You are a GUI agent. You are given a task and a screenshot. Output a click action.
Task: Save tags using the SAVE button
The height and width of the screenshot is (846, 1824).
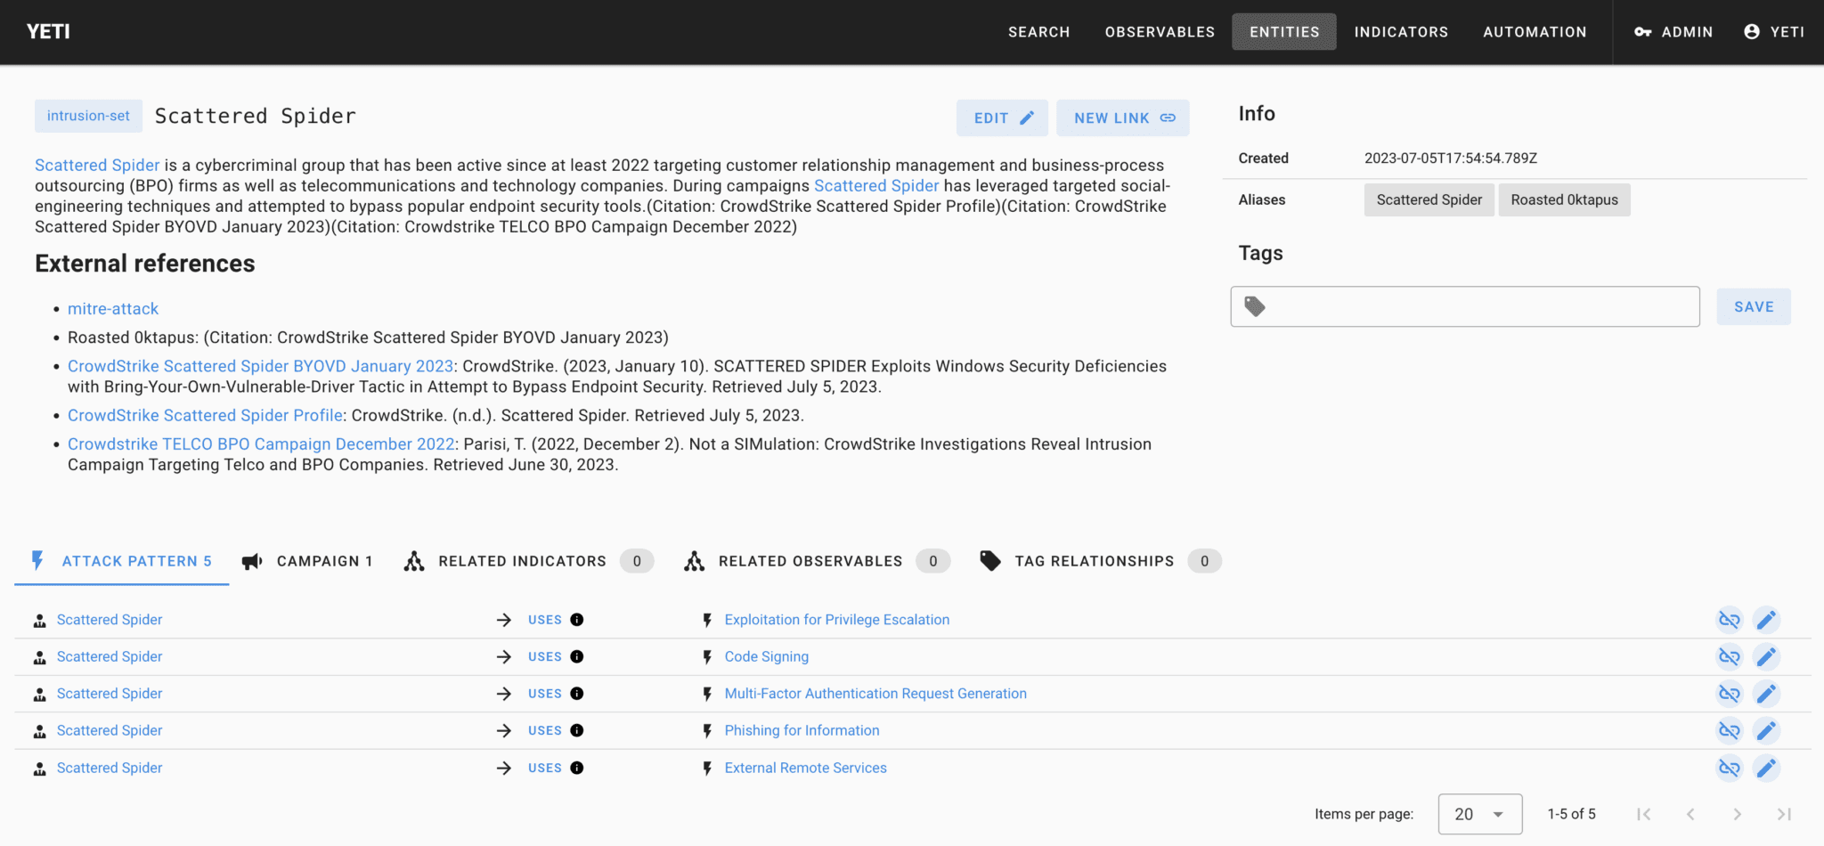pos(1752,305)
